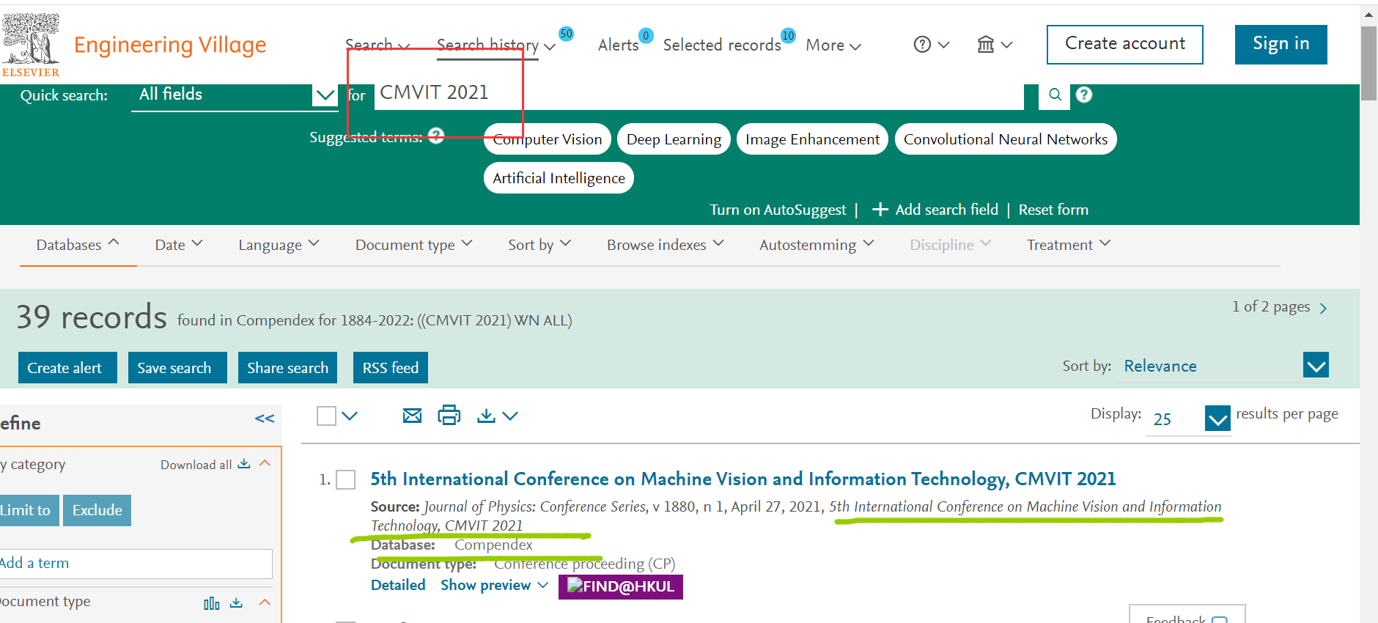Select the Databases tab
The height and width of the screenshot is (623, 1378).
(78, 245)
